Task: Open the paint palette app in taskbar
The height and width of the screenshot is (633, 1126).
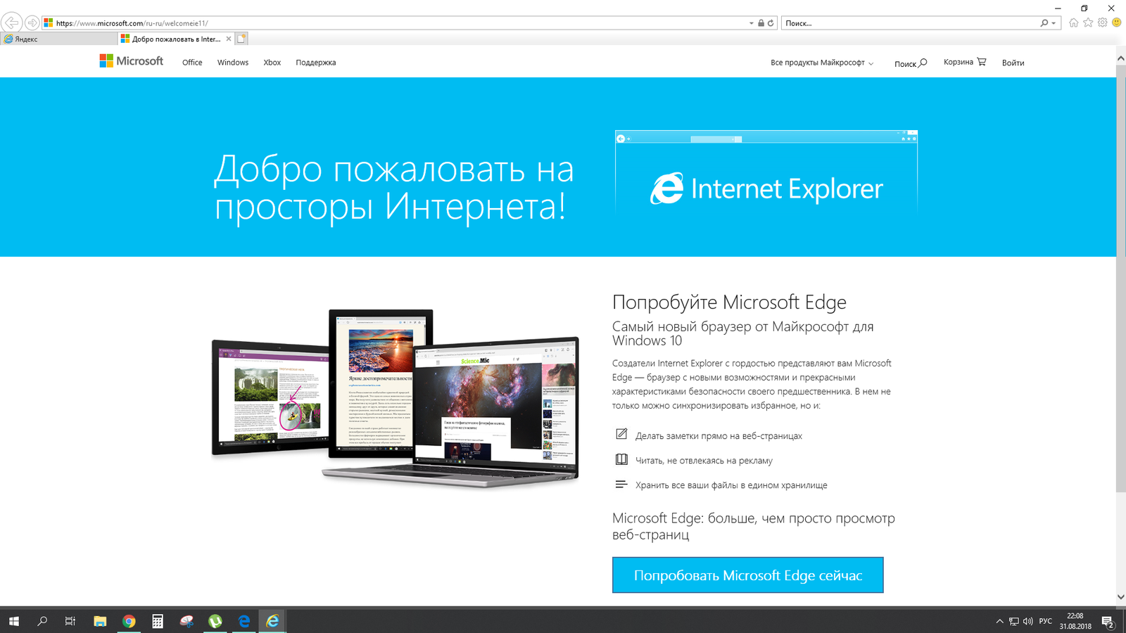Action: (186, 621)
